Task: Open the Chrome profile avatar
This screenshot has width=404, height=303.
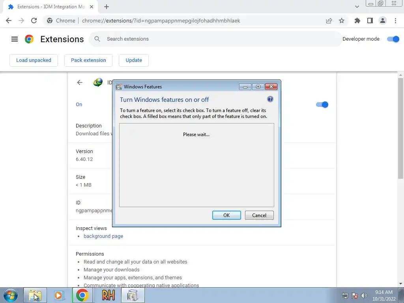Action: point(383,21)
